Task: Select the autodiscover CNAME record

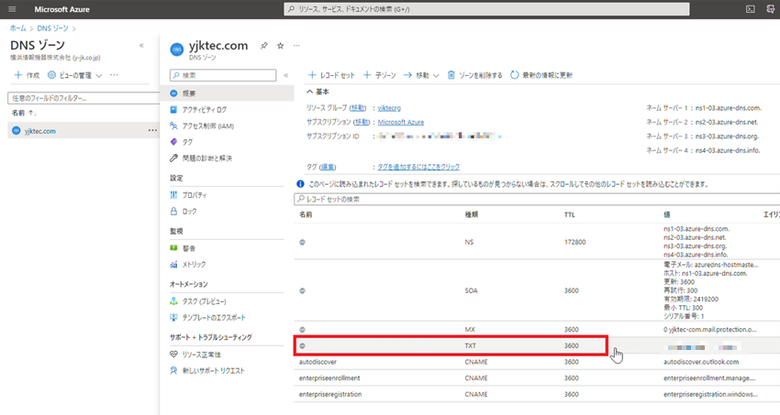Action: (537, 362)
